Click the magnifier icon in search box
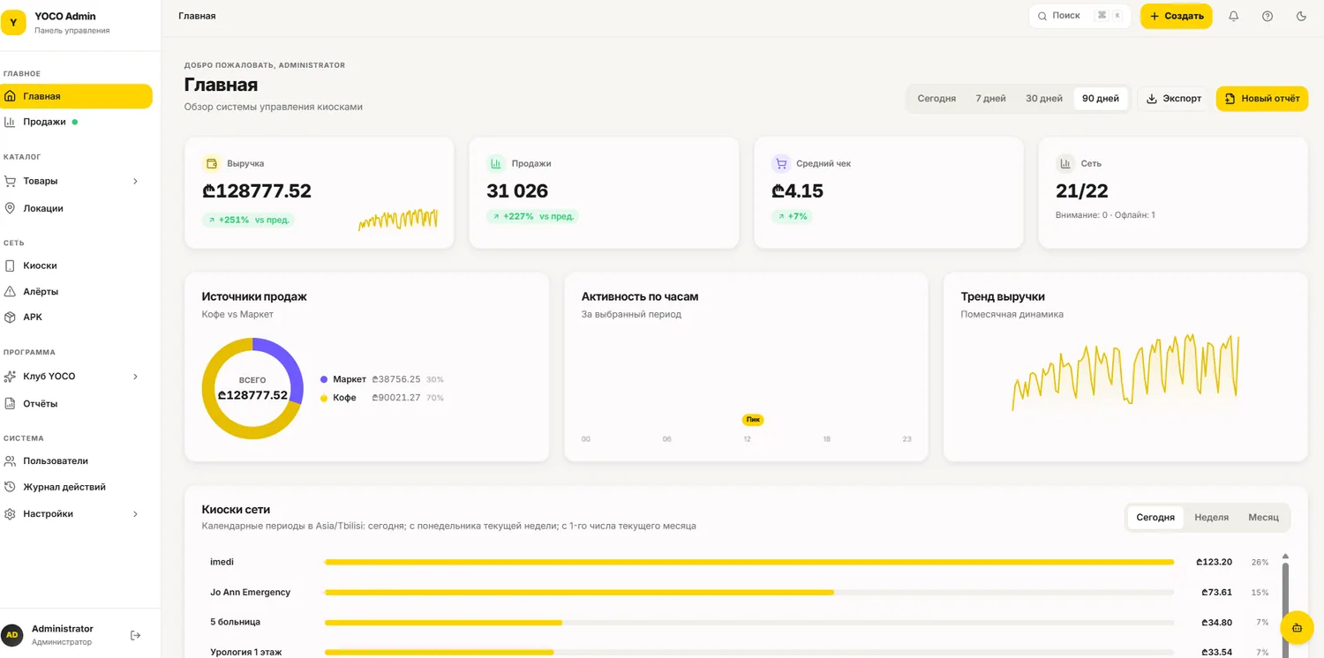1324x658 pixels. tap(1042, 16)
